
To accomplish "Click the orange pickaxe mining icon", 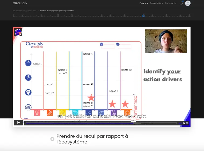I will tap(50, 113).
